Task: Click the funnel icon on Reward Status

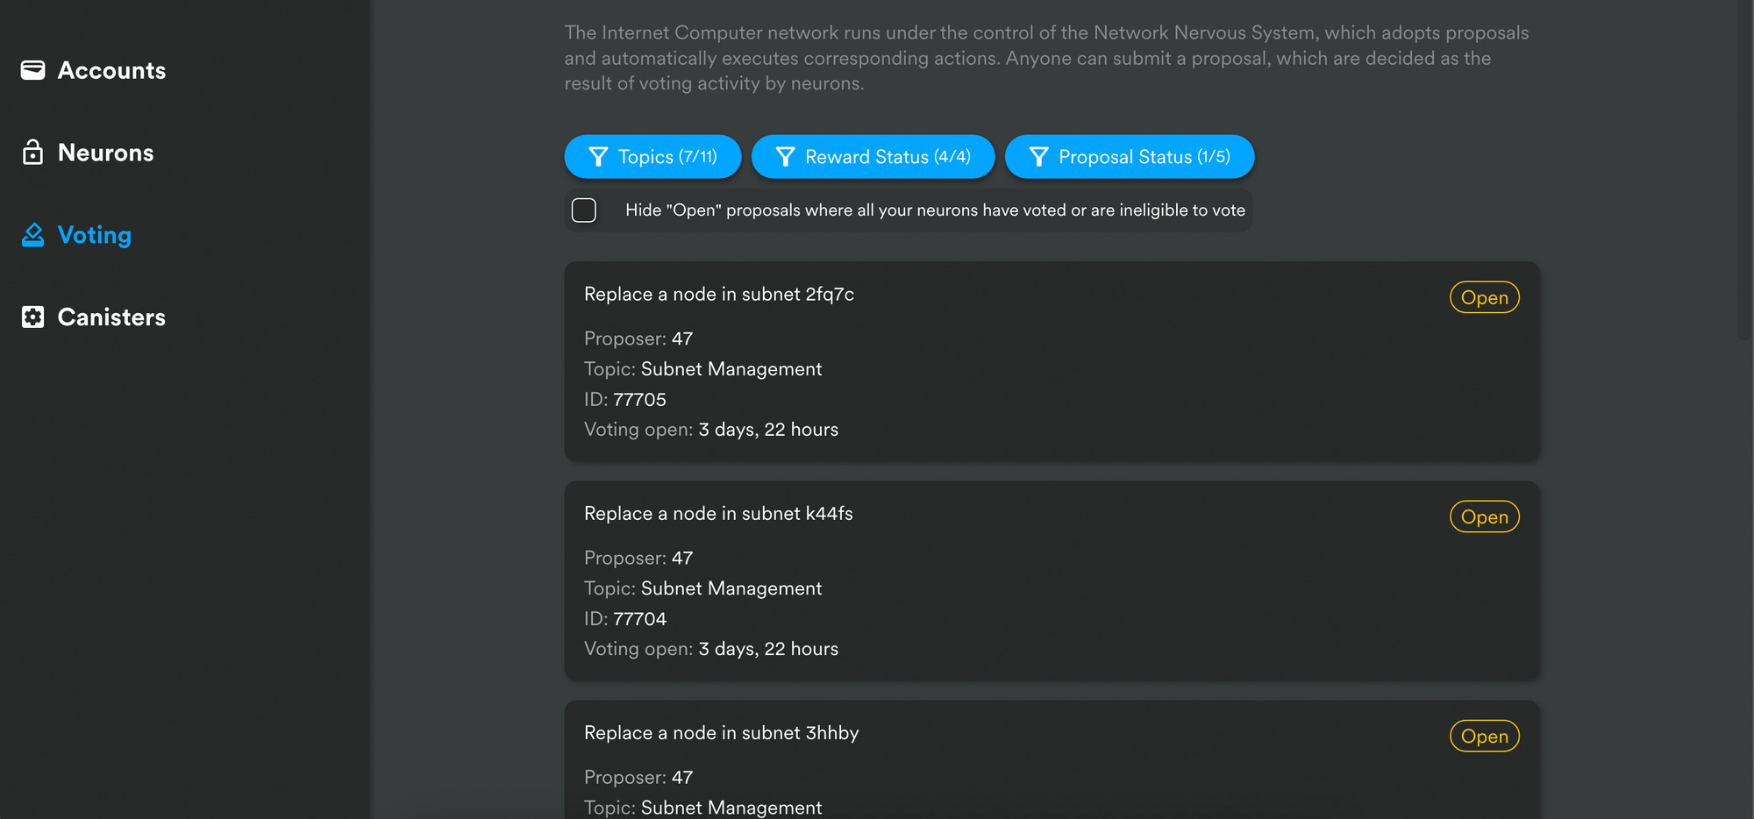Action: pos(786,157)
